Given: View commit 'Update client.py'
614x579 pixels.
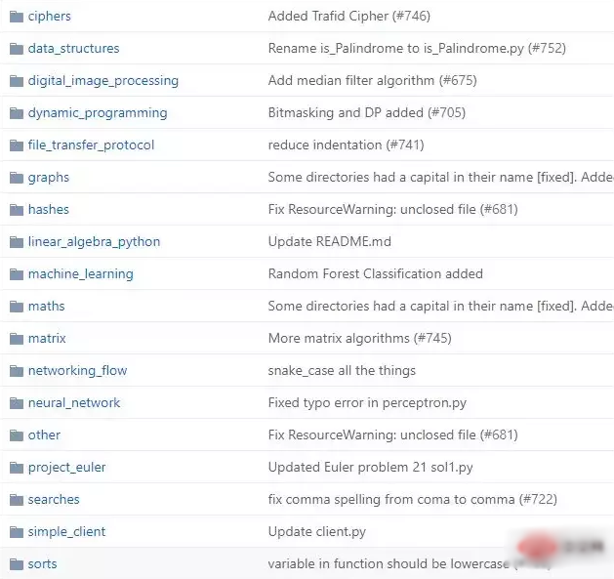Looking at the screenshot, I should (x=317, y=532).
